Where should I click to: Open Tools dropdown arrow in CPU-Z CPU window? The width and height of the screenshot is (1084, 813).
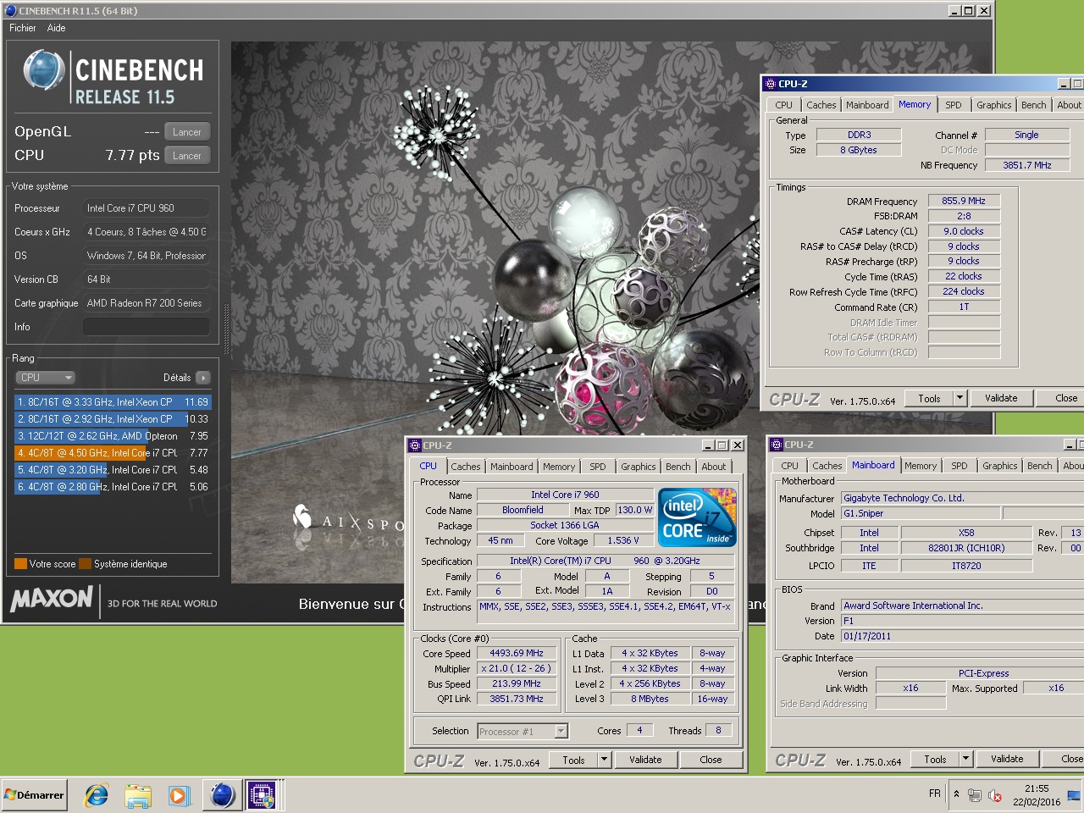(604, 760)
